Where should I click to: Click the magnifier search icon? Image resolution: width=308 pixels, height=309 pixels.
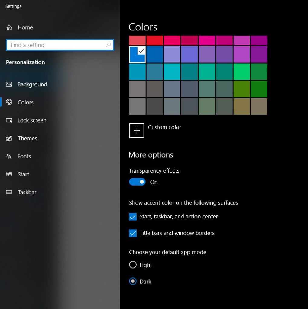[x=108, y=45]
